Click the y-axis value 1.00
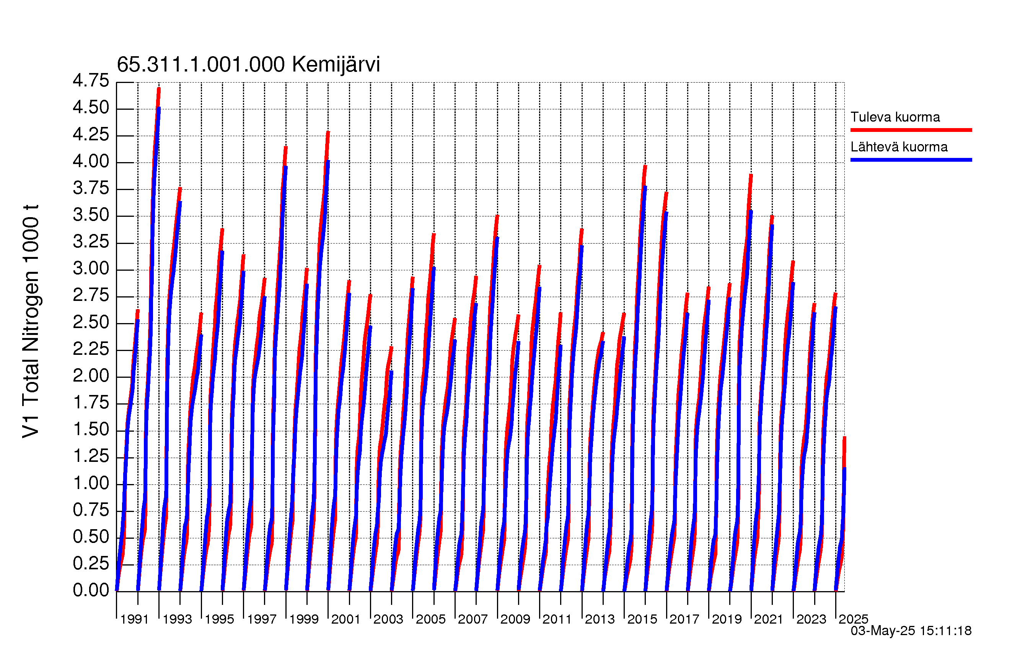 coord(91,483)
